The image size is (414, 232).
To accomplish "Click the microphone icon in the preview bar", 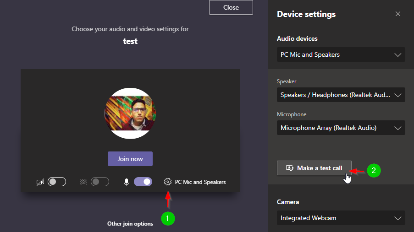I will point(127,182).
